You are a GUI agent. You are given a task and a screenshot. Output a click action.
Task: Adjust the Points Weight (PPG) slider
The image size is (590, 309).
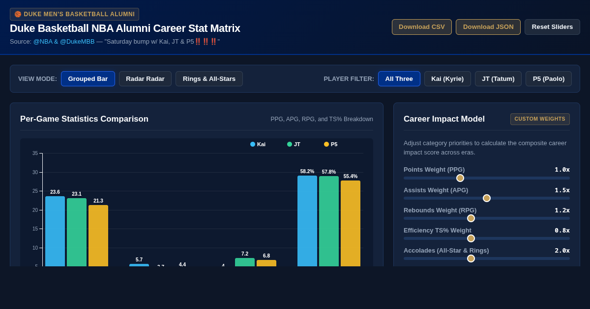tap(487, 178)
